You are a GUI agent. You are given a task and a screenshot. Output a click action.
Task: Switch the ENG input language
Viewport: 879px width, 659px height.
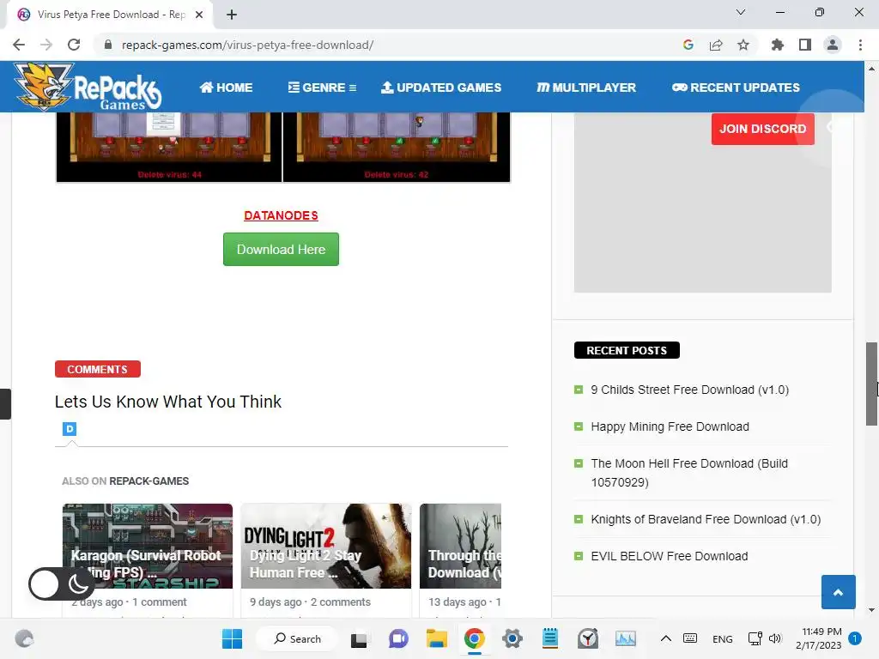(x=722, y=638)
